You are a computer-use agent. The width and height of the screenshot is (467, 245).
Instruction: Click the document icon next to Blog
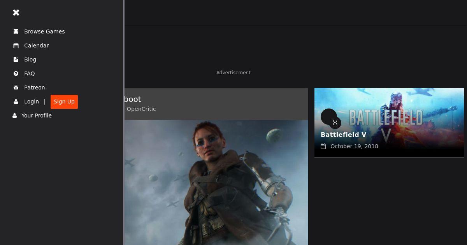[x=16, y=59]
